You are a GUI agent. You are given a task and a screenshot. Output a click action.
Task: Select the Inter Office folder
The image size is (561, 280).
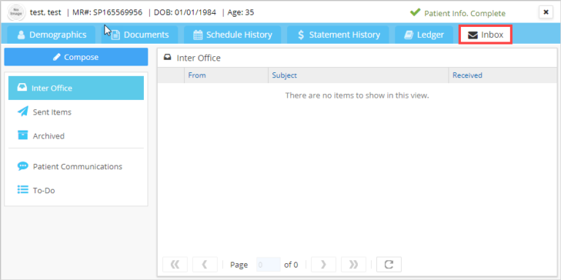pyautogui.click(x=76, y=87)
